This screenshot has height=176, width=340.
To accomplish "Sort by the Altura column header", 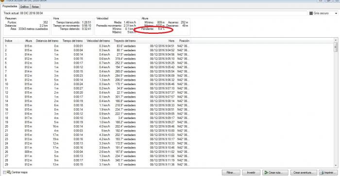I will [x=28, y=41].
